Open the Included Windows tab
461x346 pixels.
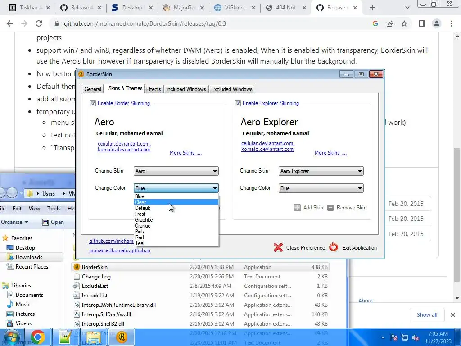tap(186, 89)
